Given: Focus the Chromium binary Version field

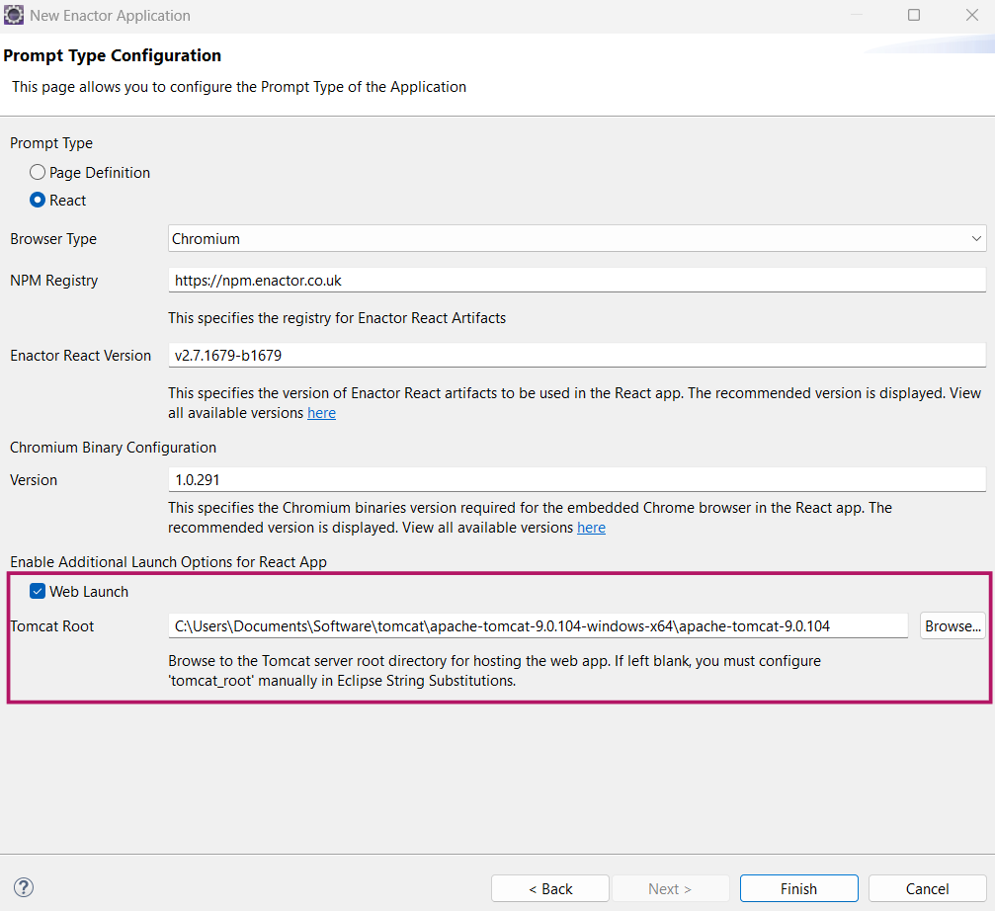Looking at the screenshot, I should (577, 479).
